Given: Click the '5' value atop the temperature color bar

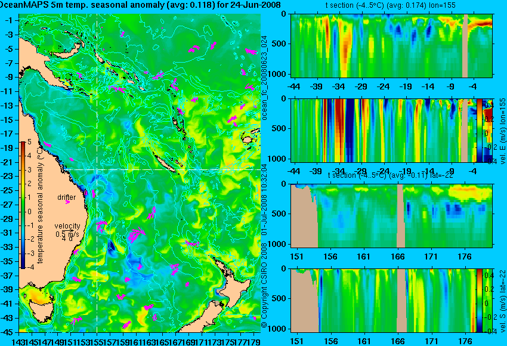Looking at the screenshot, I should click(29, 141).
